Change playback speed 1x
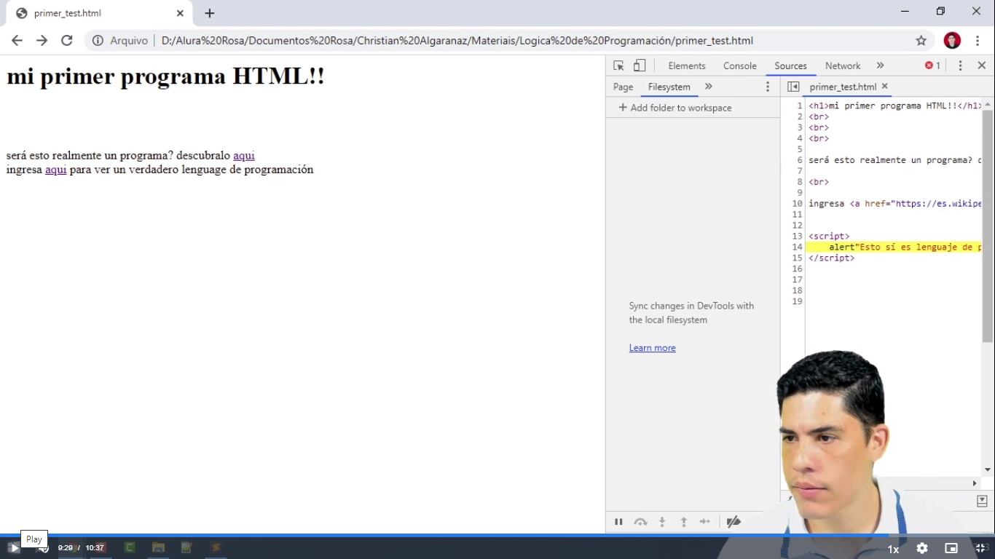Screen dimensions: 995x559 click(893, 549)
